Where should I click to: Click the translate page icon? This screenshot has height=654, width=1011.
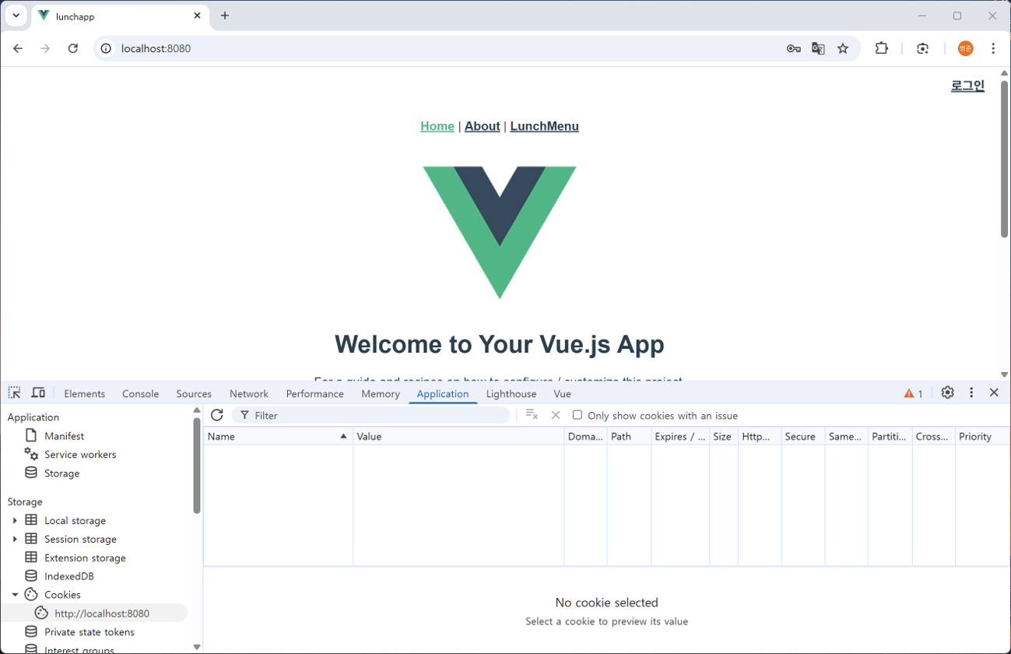pos(818,48)
